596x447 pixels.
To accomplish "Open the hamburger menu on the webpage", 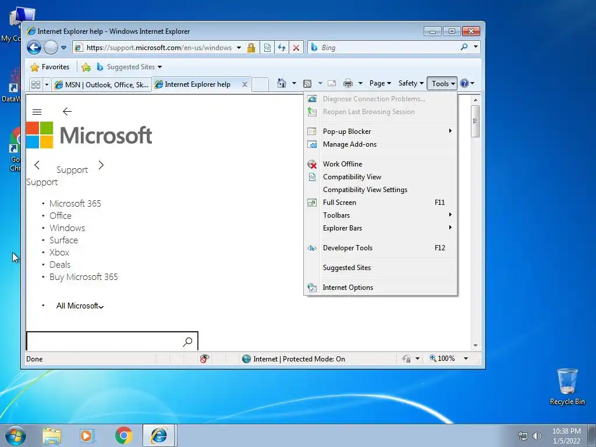I will (37, 112).
